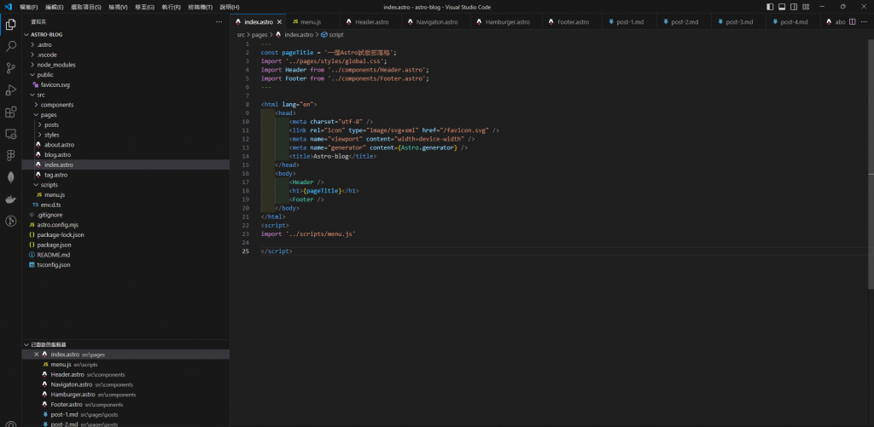Open the Docker view in activity bar
Viewport: 874px width, 427px height.
[11, 199]
